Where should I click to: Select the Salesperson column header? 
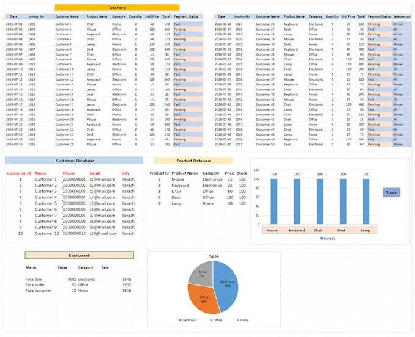tap(402, 16)
